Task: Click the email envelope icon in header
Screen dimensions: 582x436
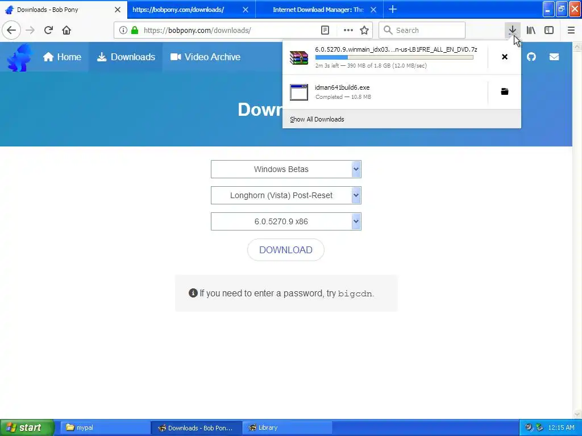Action: click(x=554, y=57)
